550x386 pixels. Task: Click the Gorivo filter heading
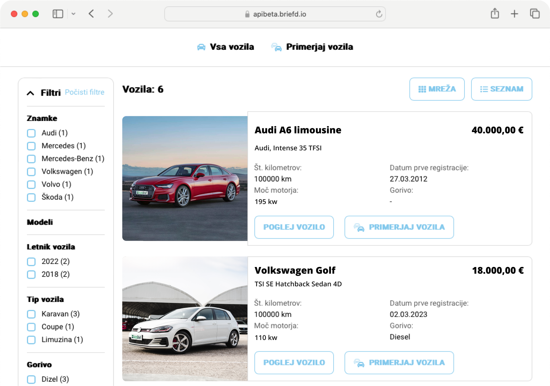39,365
